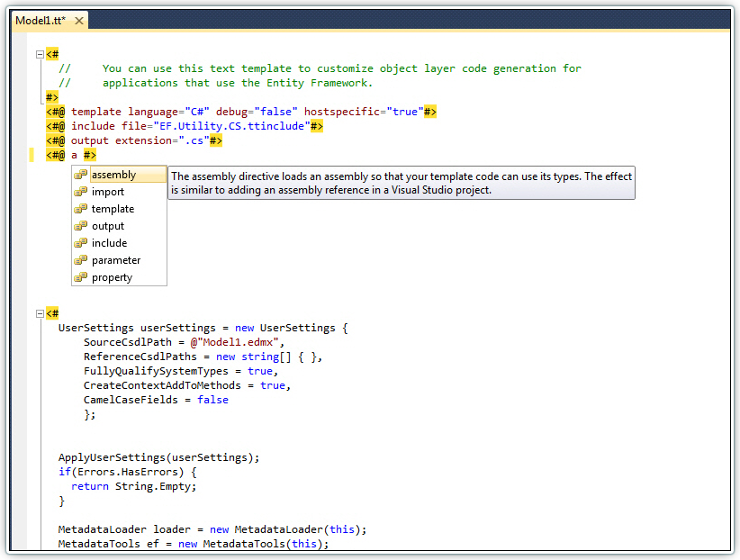Select the Model1.tt* document tab
The width and height of the screenshot is (740, 560).
41,21
